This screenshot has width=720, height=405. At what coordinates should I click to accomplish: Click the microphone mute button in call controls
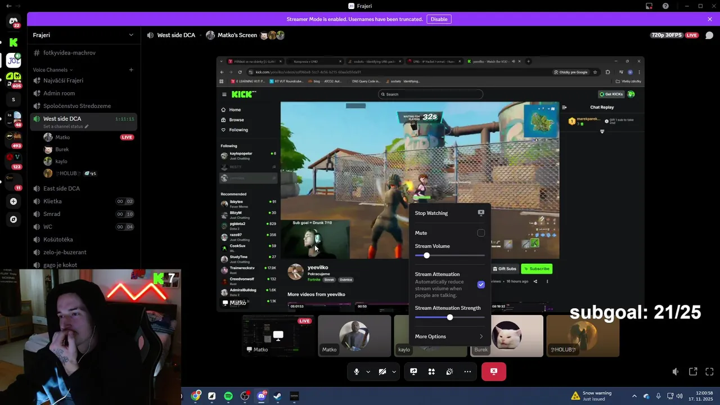click(357, 372)
